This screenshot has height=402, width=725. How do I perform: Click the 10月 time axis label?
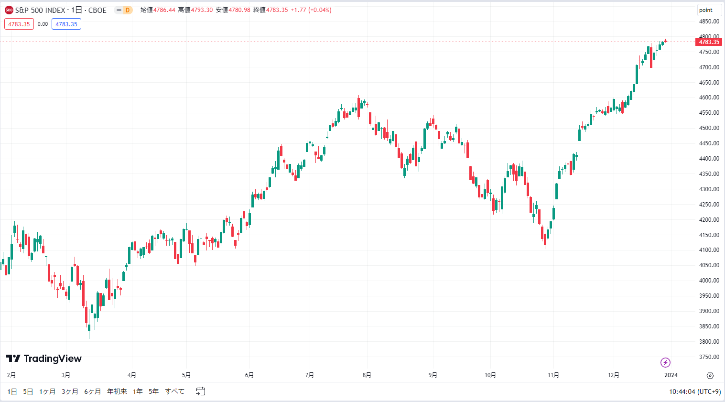coord(490,375)
